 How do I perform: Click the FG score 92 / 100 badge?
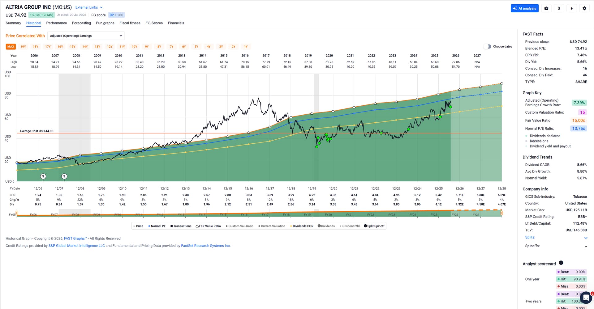coord(116,15)
